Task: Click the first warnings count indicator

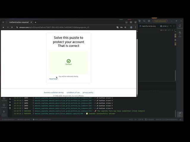Action: click(162, 30)
